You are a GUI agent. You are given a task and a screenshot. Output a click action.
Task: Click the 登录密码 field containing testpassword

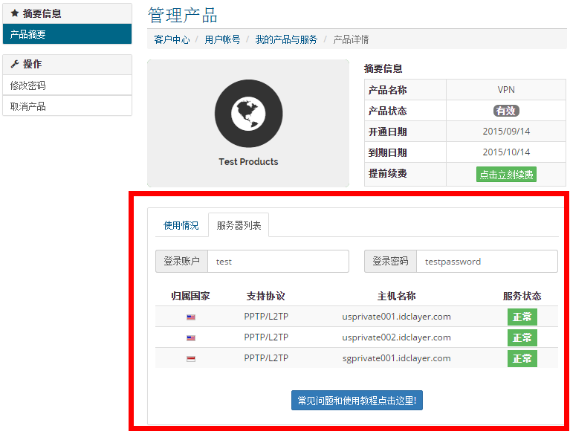(487, 262)
